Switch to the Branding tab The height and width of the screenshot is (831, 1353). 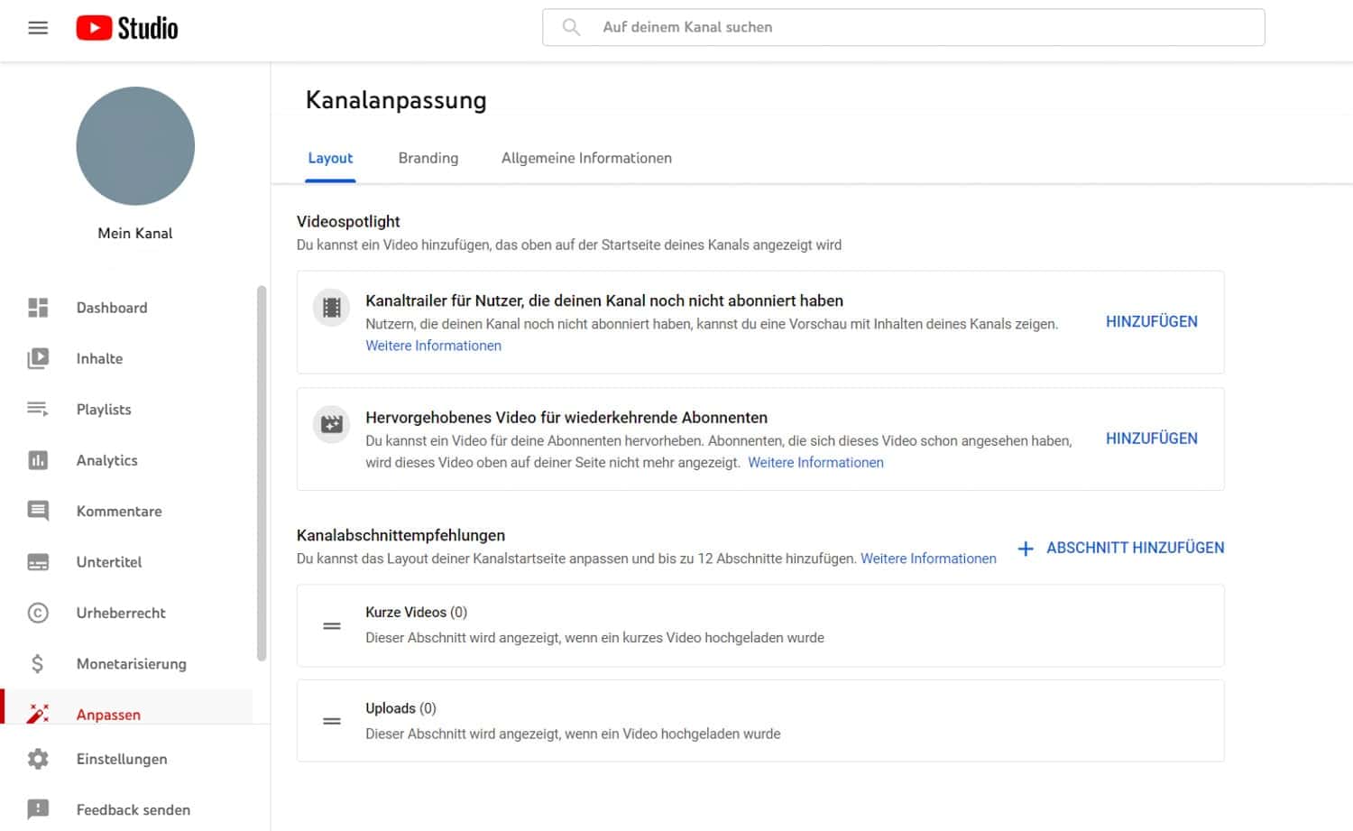428,158
